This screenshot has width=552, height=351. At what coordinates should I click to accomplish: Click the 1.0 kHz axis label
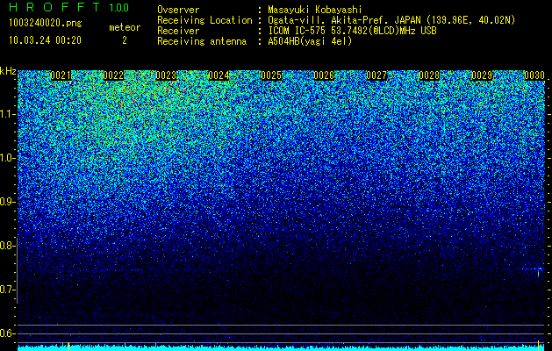click(8, 158)
